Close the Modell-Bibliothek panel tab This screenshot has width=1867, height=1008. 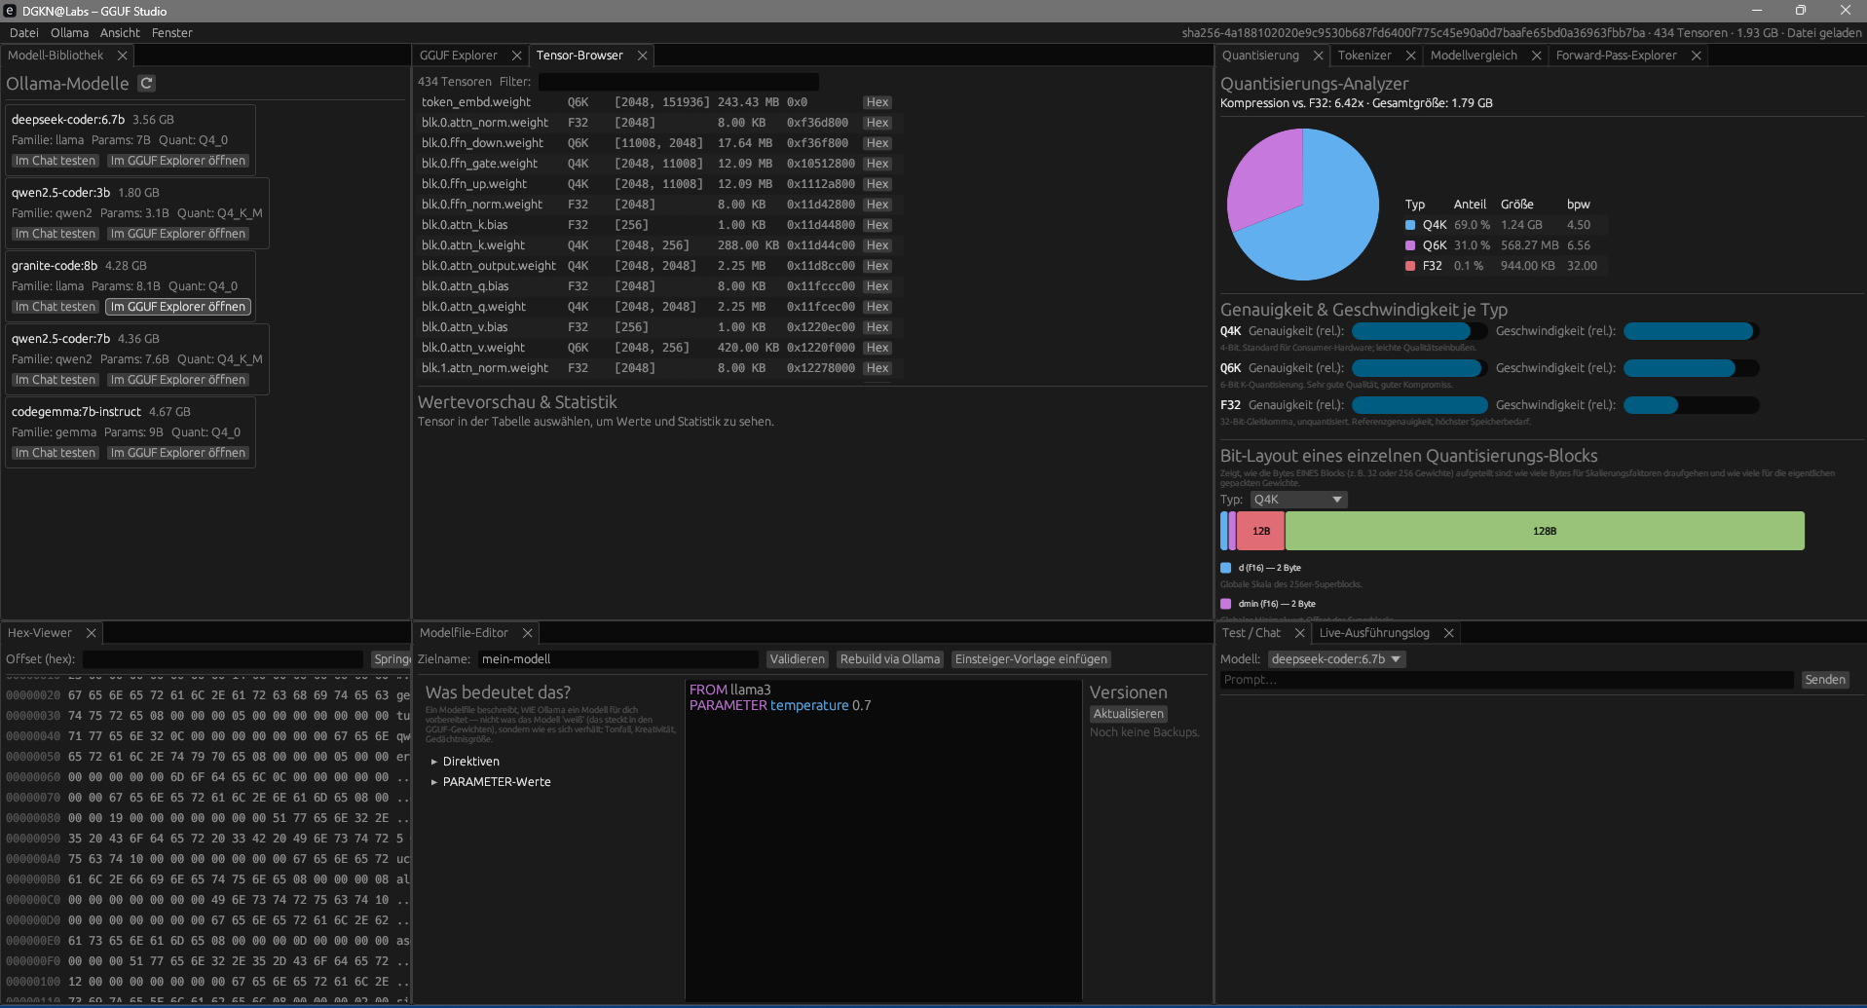pyautogui.click(x=122, y=56)
